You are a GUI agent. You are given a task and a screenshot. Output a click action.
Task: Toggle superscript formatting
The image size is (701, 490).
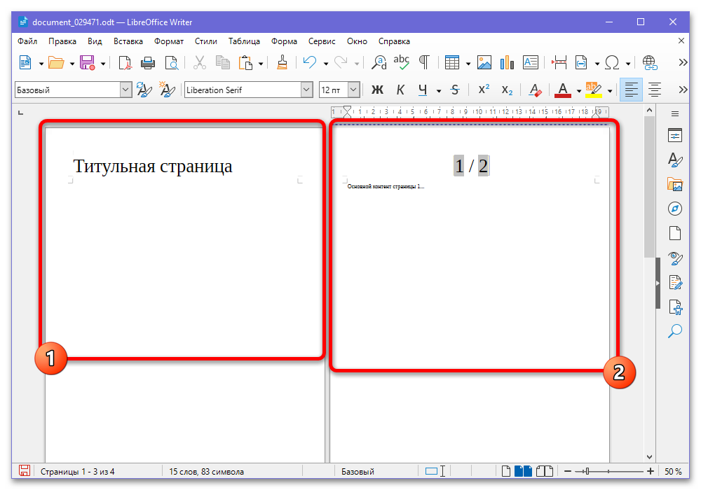pos(484,90)
